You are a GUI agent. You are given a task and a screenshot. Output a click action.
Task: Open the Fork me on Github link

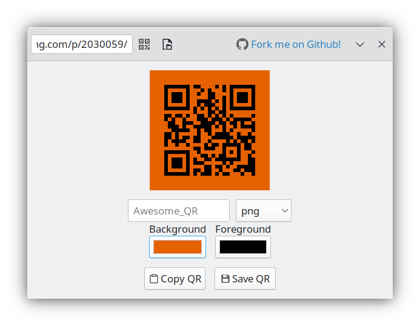point(296,44)
